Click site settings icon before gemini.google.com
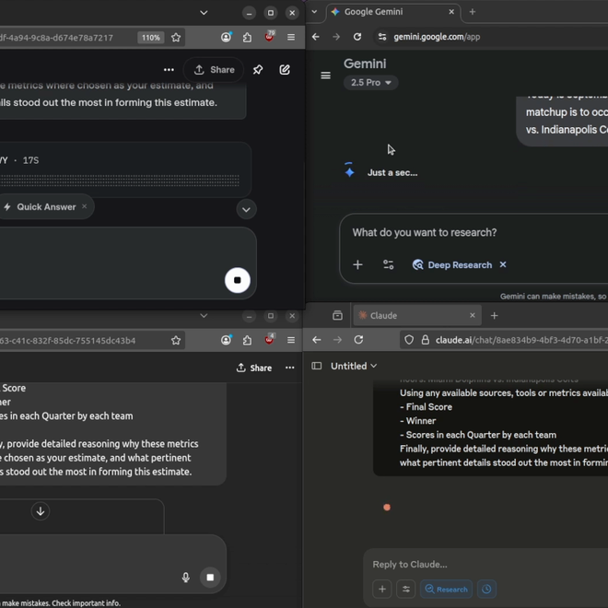 click(x=382, y=37)
